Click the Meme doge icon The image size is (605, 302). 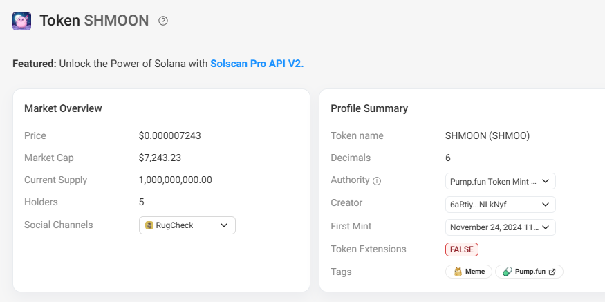[x=458, y=272]
